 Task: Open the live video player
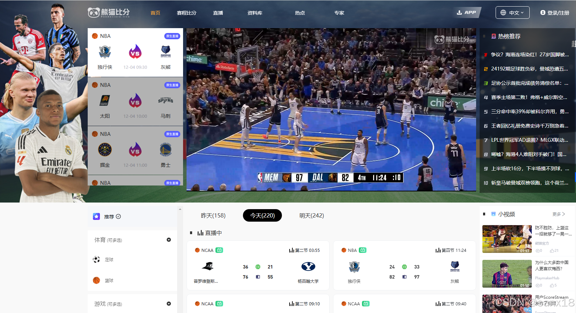pyautogui.click(x=331, y=110)
